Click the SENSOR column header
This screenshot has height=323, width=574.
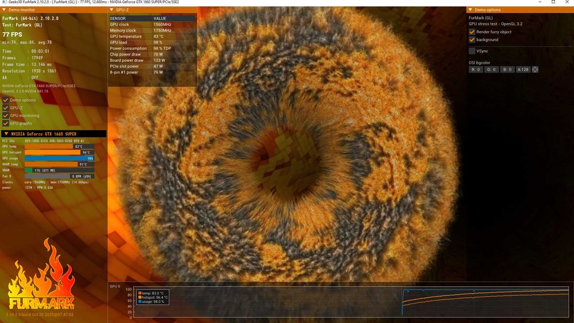coord(130,18)
